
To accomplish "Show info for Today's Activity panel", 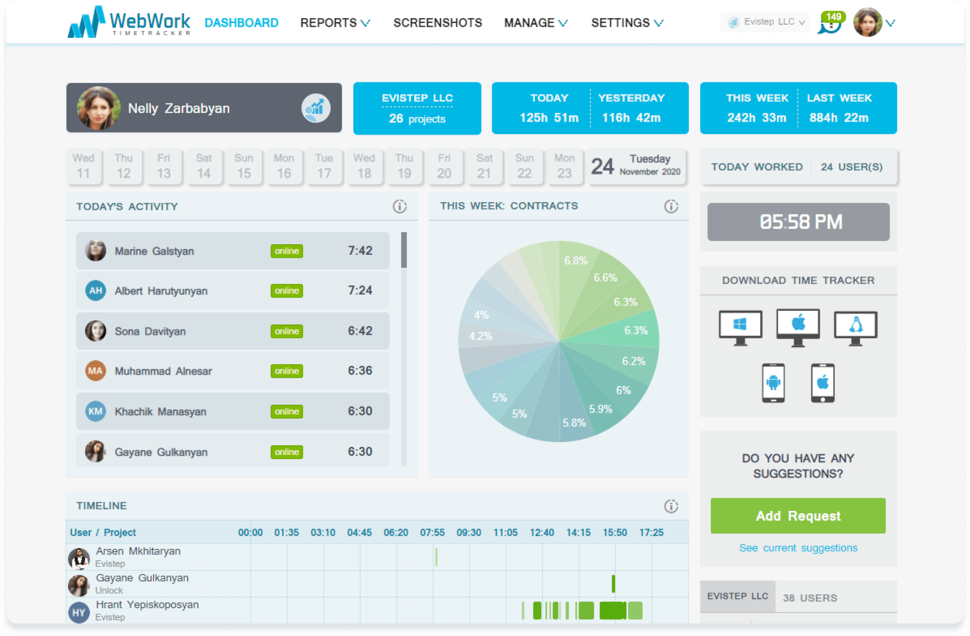I will [x=400, y=206].
